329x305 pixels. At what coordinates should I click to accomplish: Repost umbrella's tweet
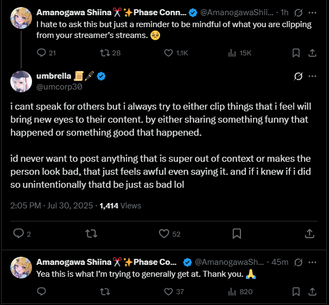coord(91,233)
